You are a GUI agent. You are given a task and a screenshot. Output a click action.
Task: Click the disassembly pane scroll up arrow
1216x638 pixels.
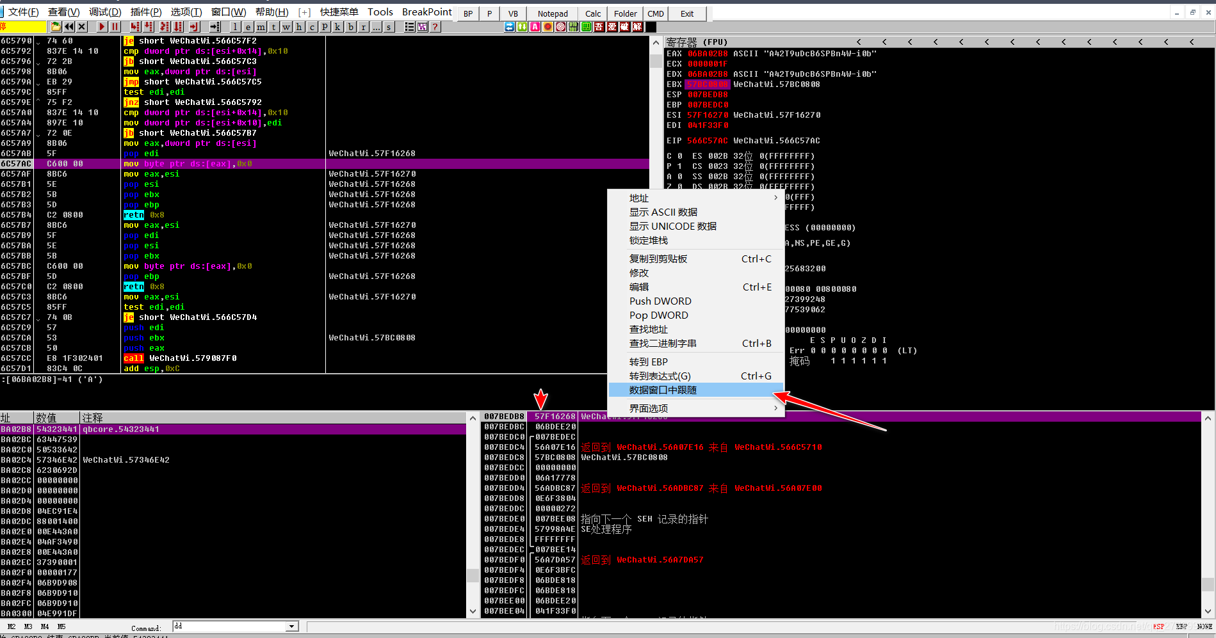click(x=655, y=43)
